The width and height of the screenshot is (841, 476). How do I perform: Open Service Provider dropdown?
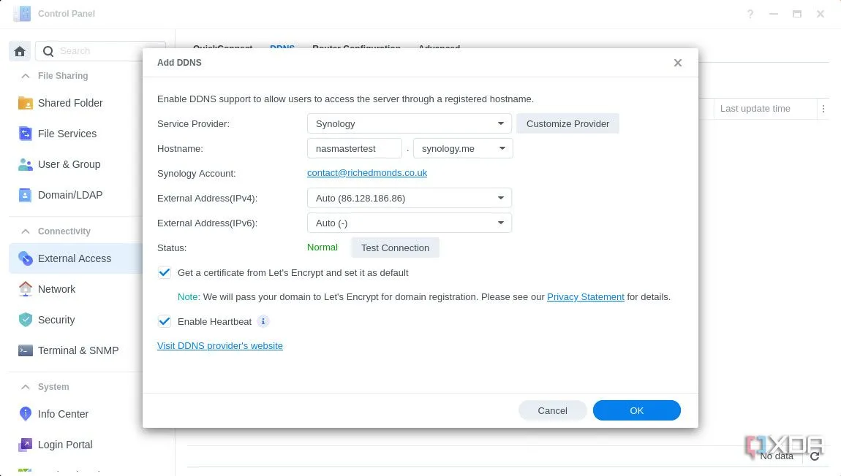410,123
